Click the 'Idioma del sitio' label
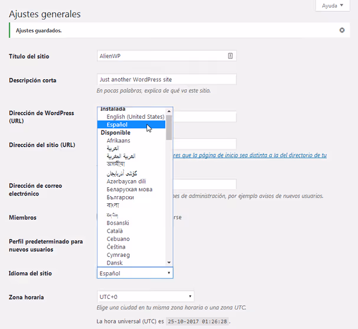The height and width of the screenshot is (329, 358). point(30,273)
